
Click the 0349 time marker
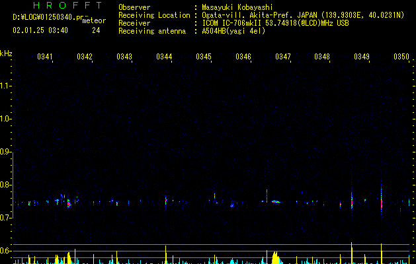(x=362, y=57)
